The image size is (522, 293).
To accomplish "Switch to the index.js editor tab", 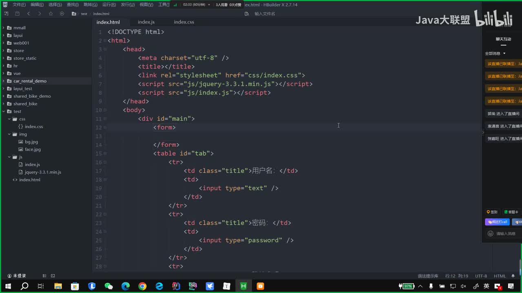I will [x=146, y=22].
